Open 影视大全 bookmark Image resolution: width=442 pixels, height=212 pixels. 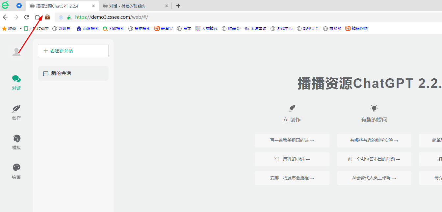tap(308, 29)
